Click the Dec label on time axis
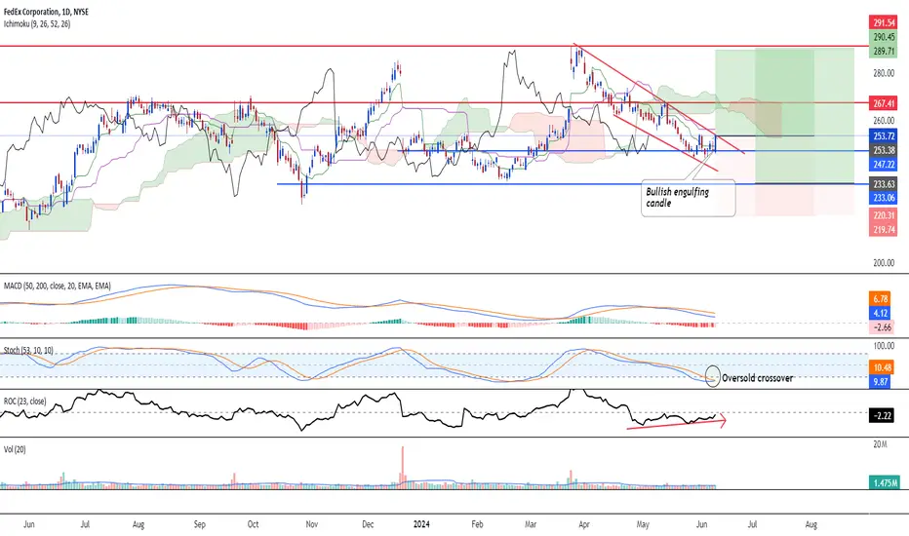 coord(368,524)
